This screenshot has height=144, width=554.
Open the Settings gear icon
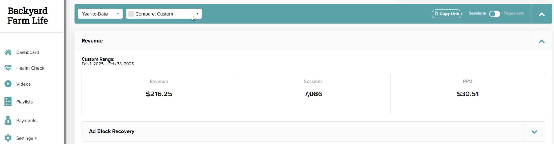[x=8, y=138]
